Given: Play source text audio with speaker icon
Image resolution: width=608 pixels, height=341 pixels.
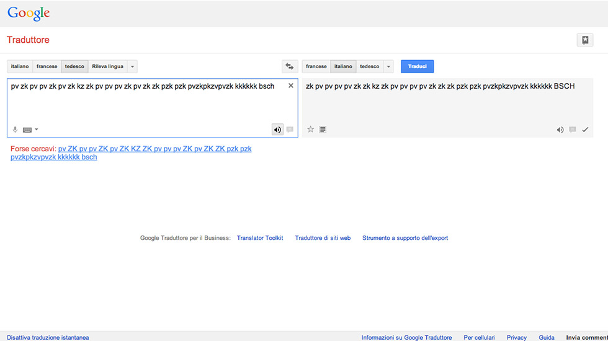Looking at the screenshot, I should click(x=277, y=130).
